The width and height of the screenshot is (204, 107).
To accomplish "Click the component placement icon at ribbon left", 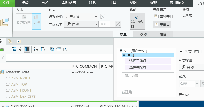I will click(5, 22).
